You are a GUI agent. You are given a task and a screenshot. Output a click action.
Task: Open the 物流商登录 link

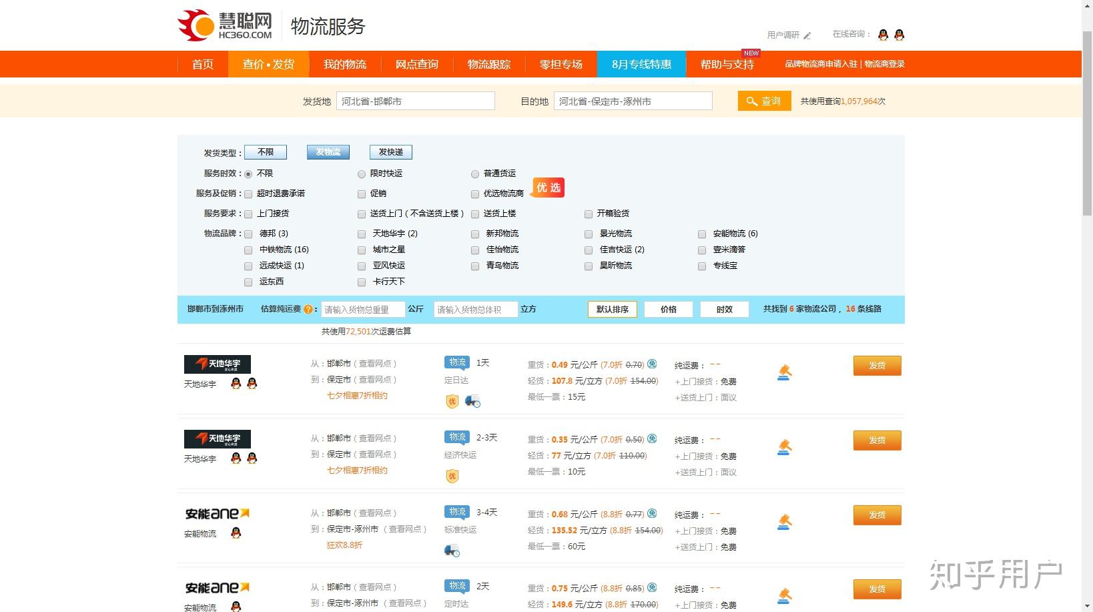click(x=885, y=64)
